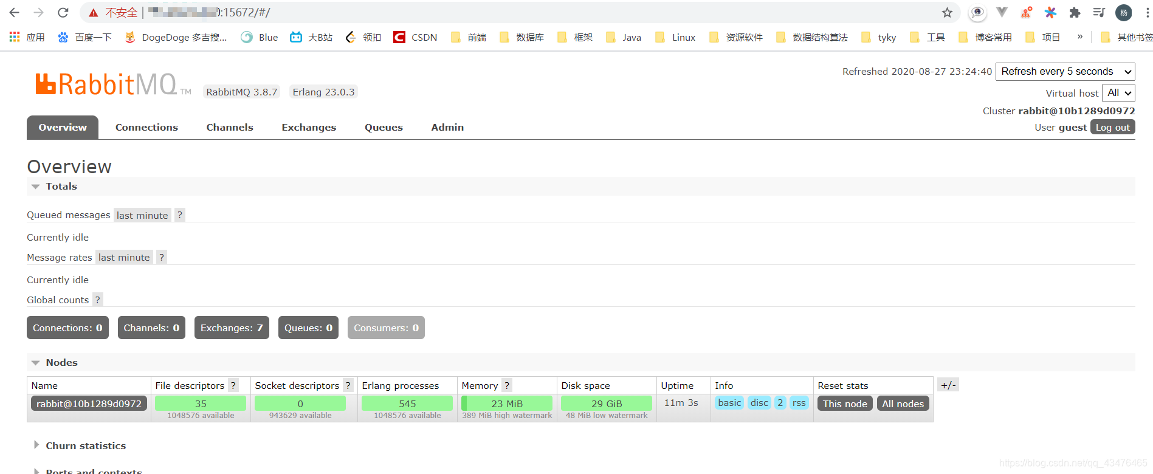The width and height of the screenshot is (1153, 474).
Task: Click the Disk space 29 GiB bar
Action: tap(607, 404)
